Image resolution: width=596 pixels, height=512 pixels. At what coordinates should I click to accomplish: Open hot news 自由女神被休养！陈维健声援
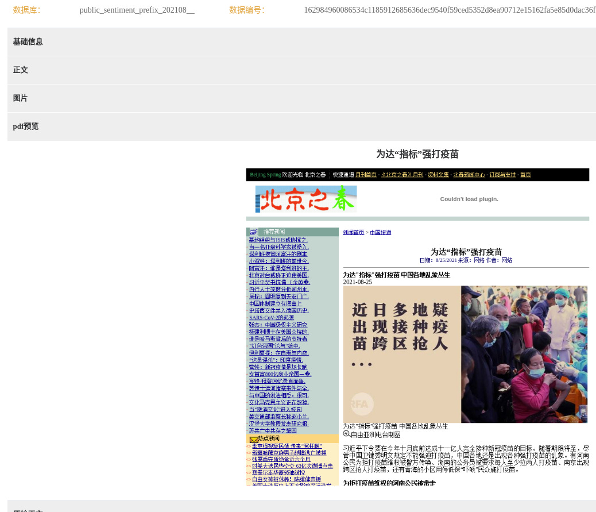287,479
